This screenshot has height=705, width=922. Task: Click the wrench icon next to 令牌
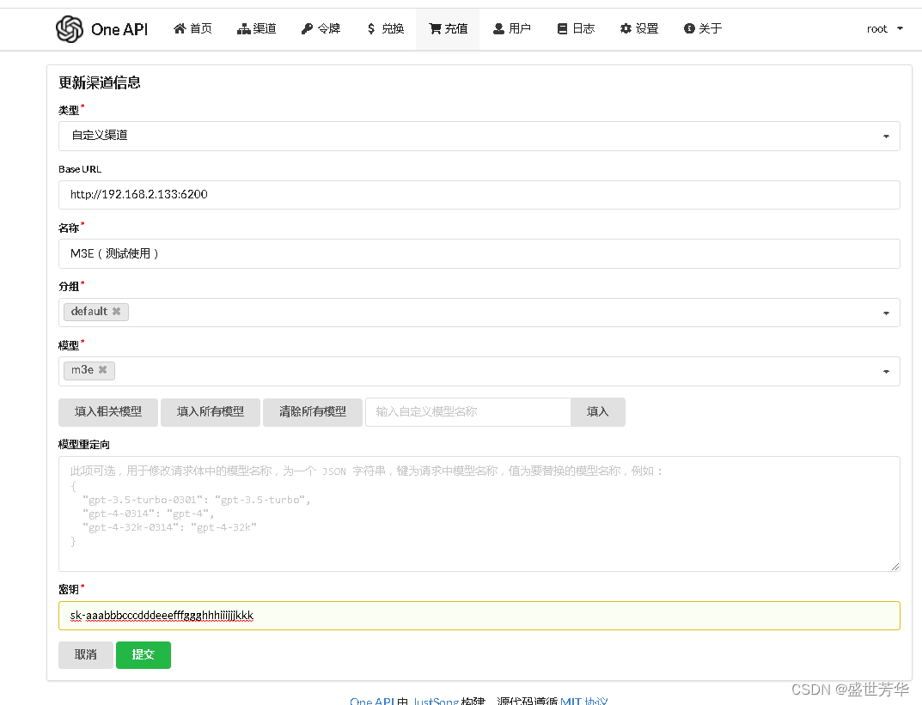pyautogui.click(x=306, y=27)
